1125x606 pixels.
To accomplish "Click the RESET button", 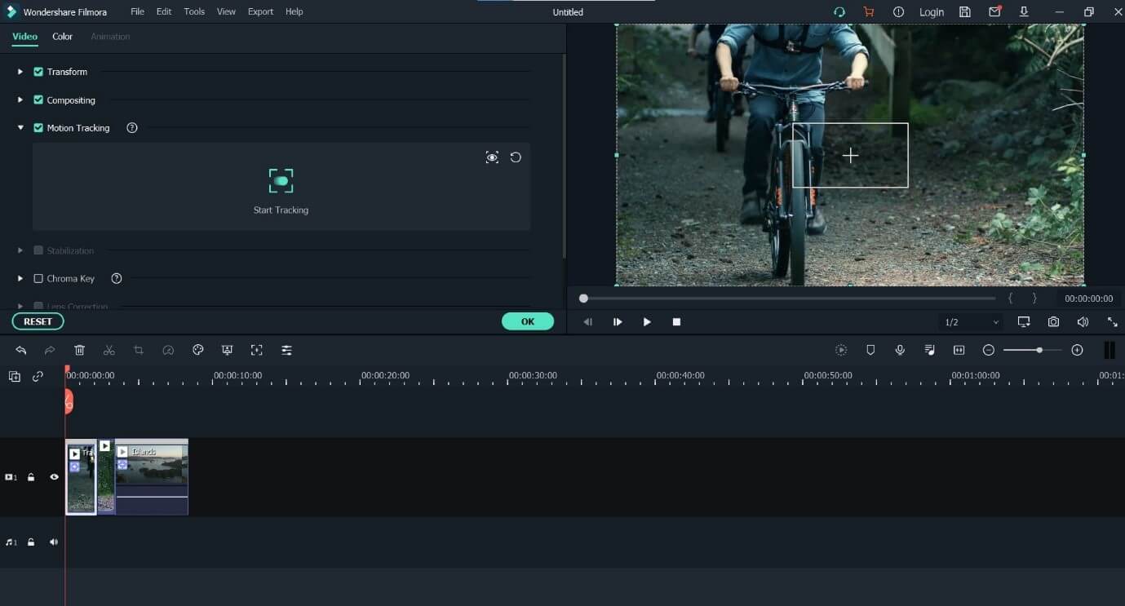I will [38, 321].
